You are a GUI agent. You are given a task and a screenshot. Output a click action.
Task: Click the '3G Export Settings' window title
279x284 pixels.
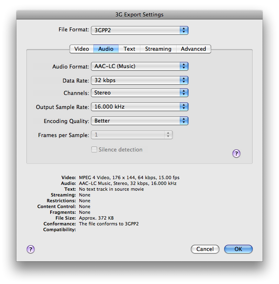click(139, 14)
